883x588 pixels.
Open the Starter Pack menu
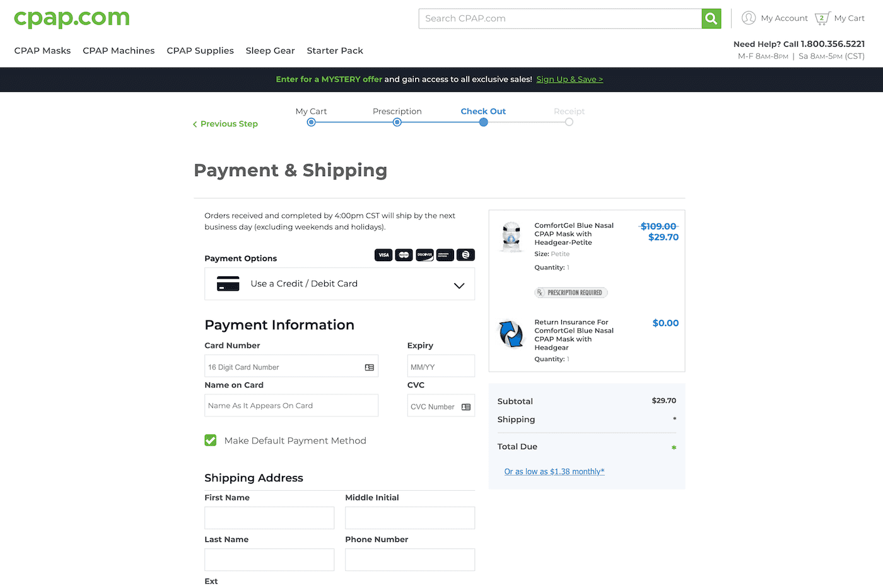(x=335, y=50)
